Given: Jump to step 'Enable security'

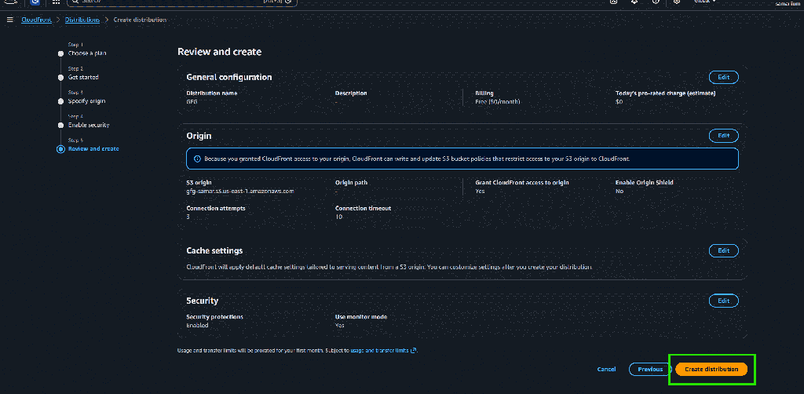Looking at the screenshot, I should [89, 125].
